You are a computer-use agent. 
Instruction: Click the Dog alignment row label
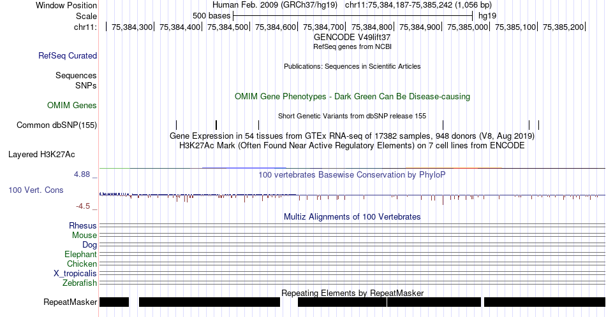[89, 245]
